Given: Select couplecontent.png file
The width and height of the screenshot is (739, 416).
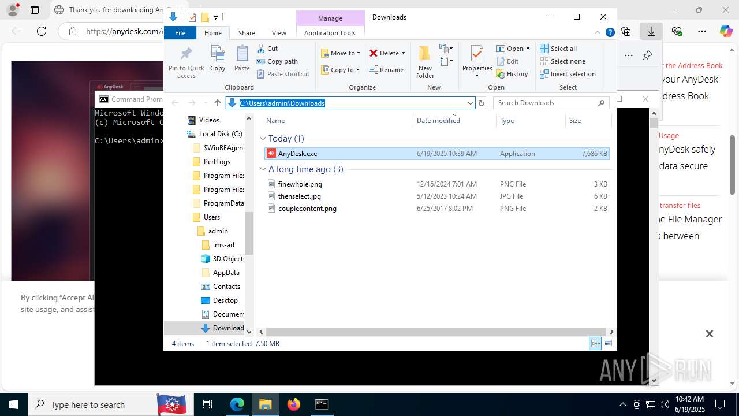Looking at the screenshot, I should [x=436, y=209].
